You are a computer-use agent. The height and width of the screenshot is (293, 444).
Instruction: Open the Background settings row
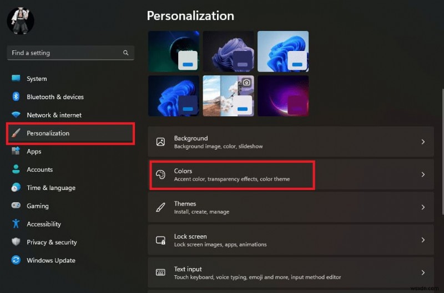click(291, 142)
